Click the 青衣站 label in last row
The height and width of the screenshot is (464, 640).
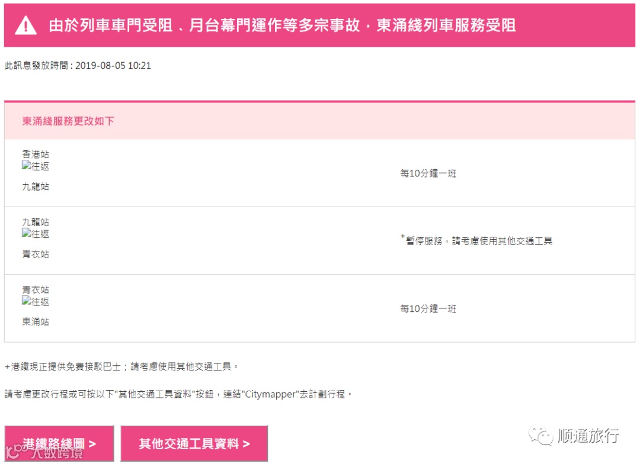point(36,289)
